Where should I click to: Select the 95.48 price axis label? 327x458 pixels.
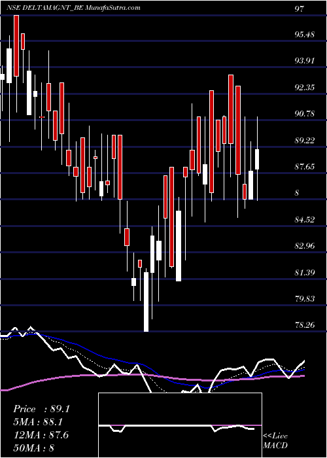pos(305,35)
